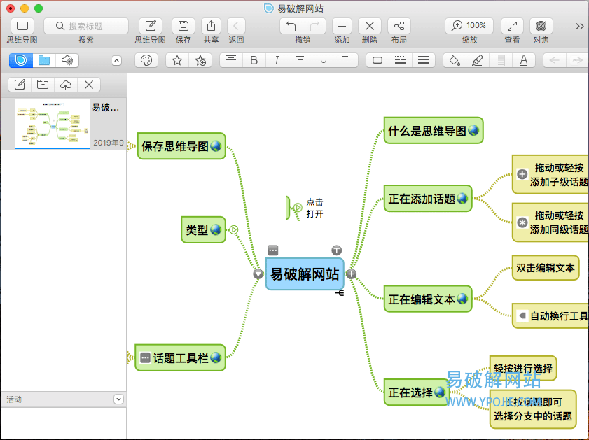This screenshot has width=589, height=440.
Task: Expand the 活动 panel dropdown arrow
Action: click(x=118, y=399)
